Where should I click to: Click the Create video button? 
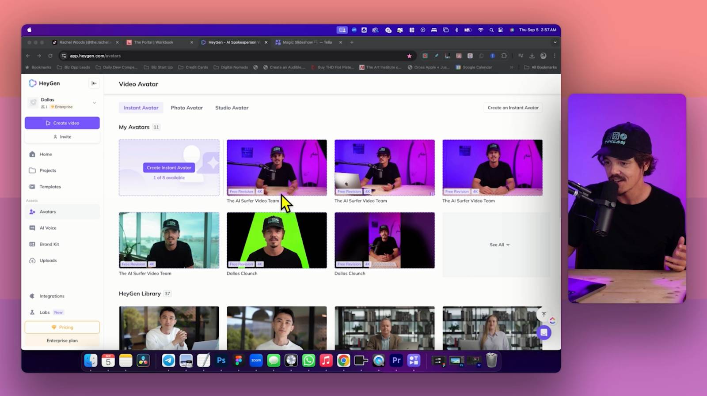click(62, 123)
